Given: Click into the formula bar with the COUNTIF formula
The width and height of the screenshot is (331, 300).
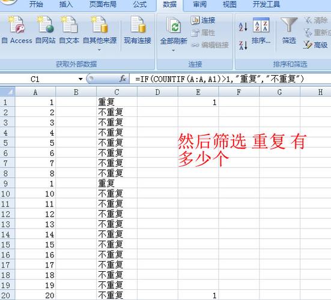Looking at the screenshot, I should [230, 79].
